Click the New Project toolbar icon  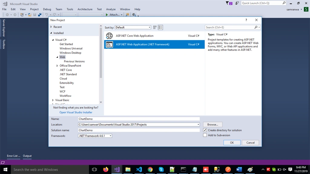tap(22, 15)
